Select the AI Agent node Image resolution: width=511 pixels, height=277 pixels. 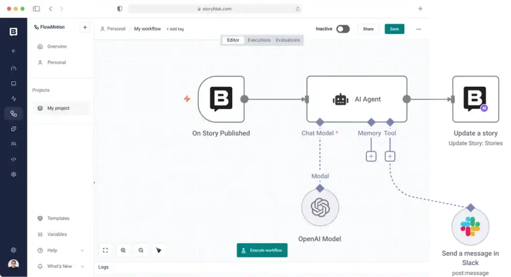357,99
